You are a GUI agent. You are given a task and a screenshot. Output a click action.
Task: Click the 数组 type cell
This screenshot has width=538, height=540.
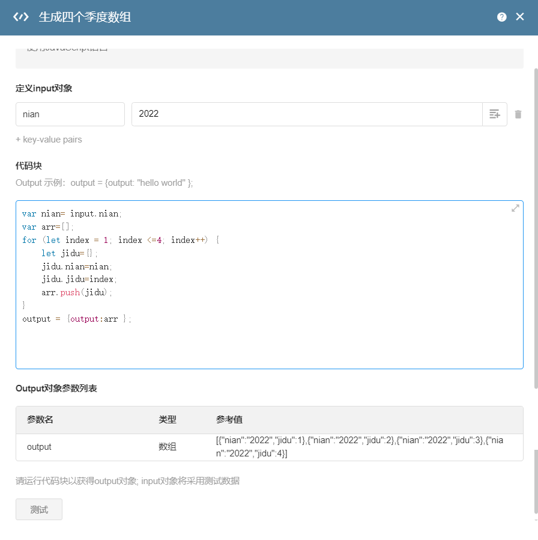coord(168,447)
